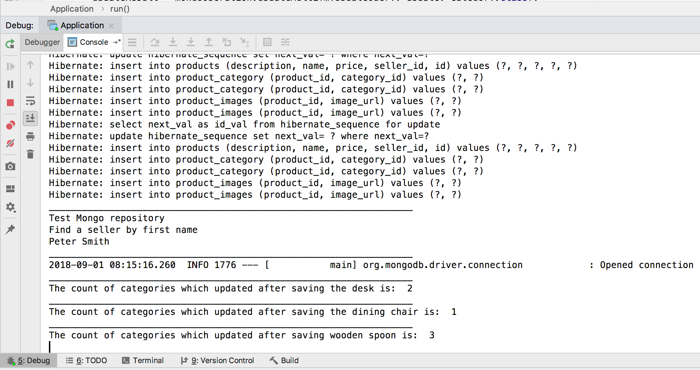Viewport: 700px width, 370px height.
Task: Show the execution point
Action: 132,42
